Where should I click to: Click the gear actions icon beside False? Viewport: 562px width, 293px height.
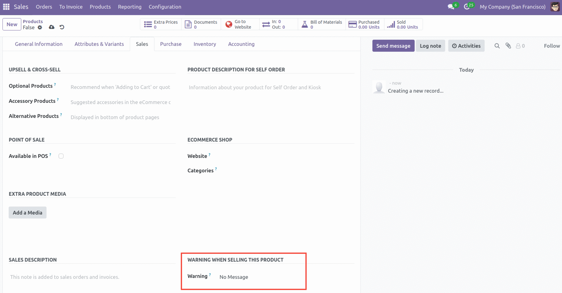40,28
